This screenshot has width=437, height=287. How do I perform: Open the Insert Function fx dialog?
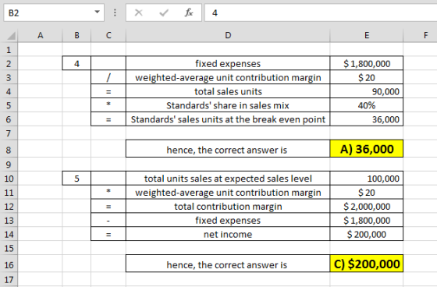pyautogui.click(x=189, y=12)
